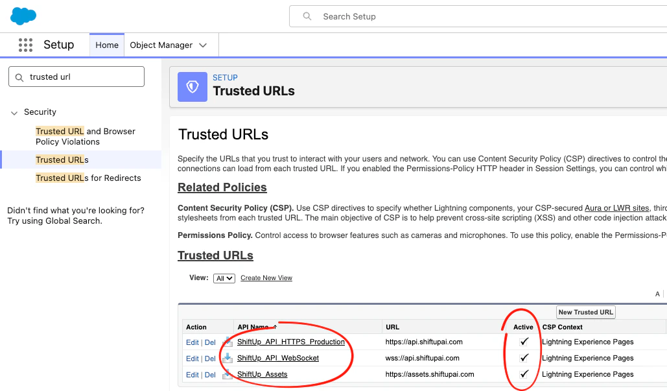Click the New Trusted URL button
The height and width of the screenshot is (391, 667).
pyautogui.click(x=585, y=312)
